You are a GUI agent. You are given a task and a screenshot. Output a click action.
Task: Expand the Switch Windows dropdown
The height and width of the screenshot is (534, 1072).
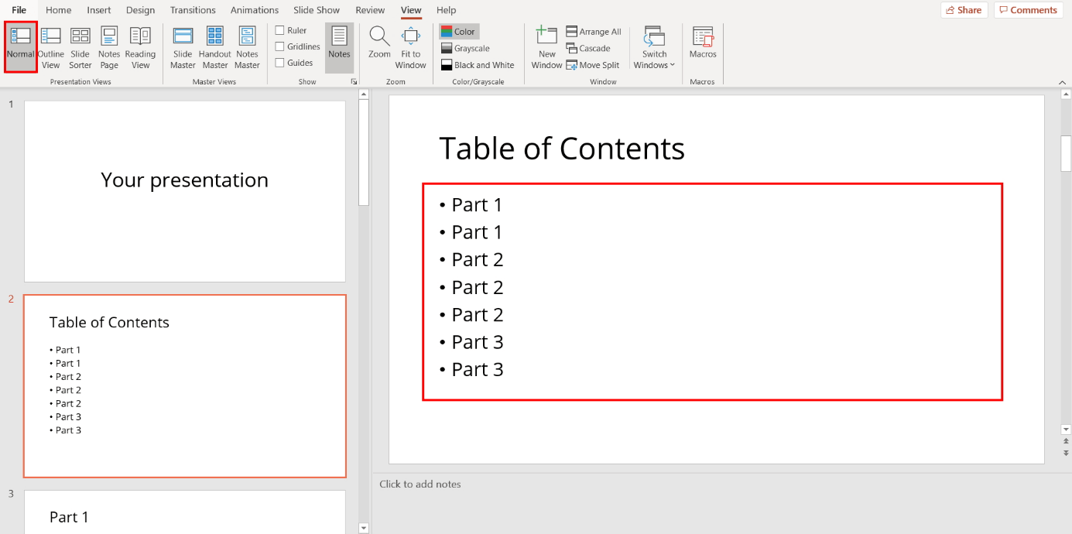(654, 46)
